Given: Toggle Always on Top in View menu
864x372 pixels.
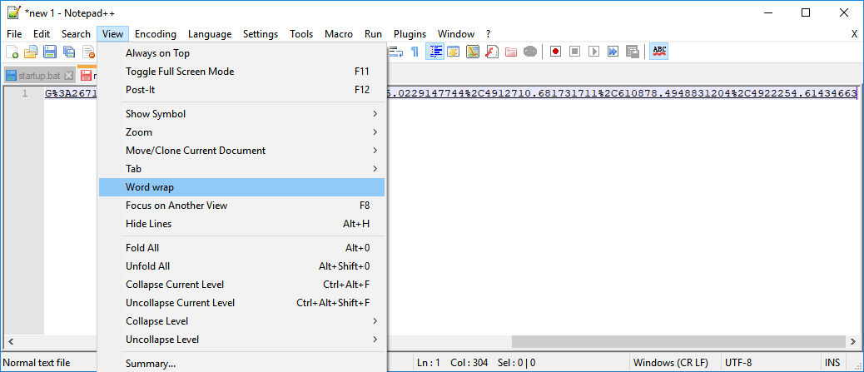Looking at the screenshot, I should pyautogui.click(x=242, y=53).
